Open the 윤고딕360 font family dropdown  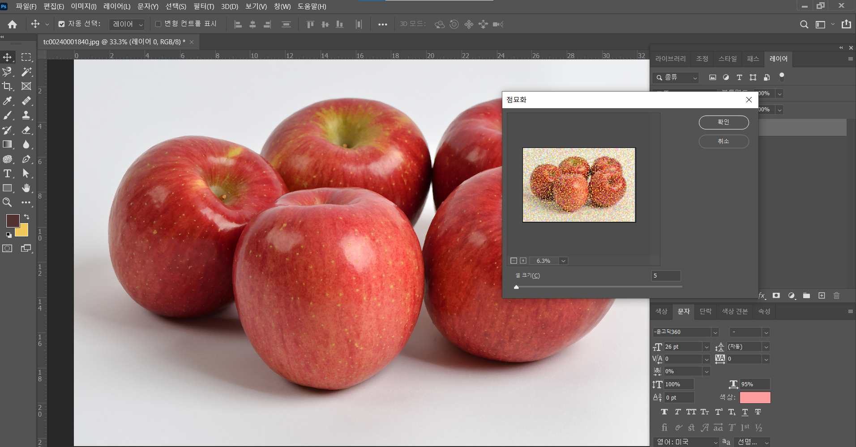pos(715,332)
